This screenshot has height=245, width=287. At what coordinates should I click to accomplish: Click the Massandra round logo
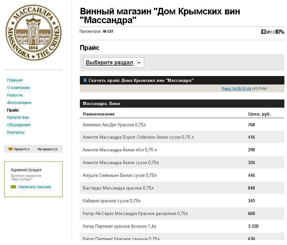pyautogui.click(x=34, y=32)
